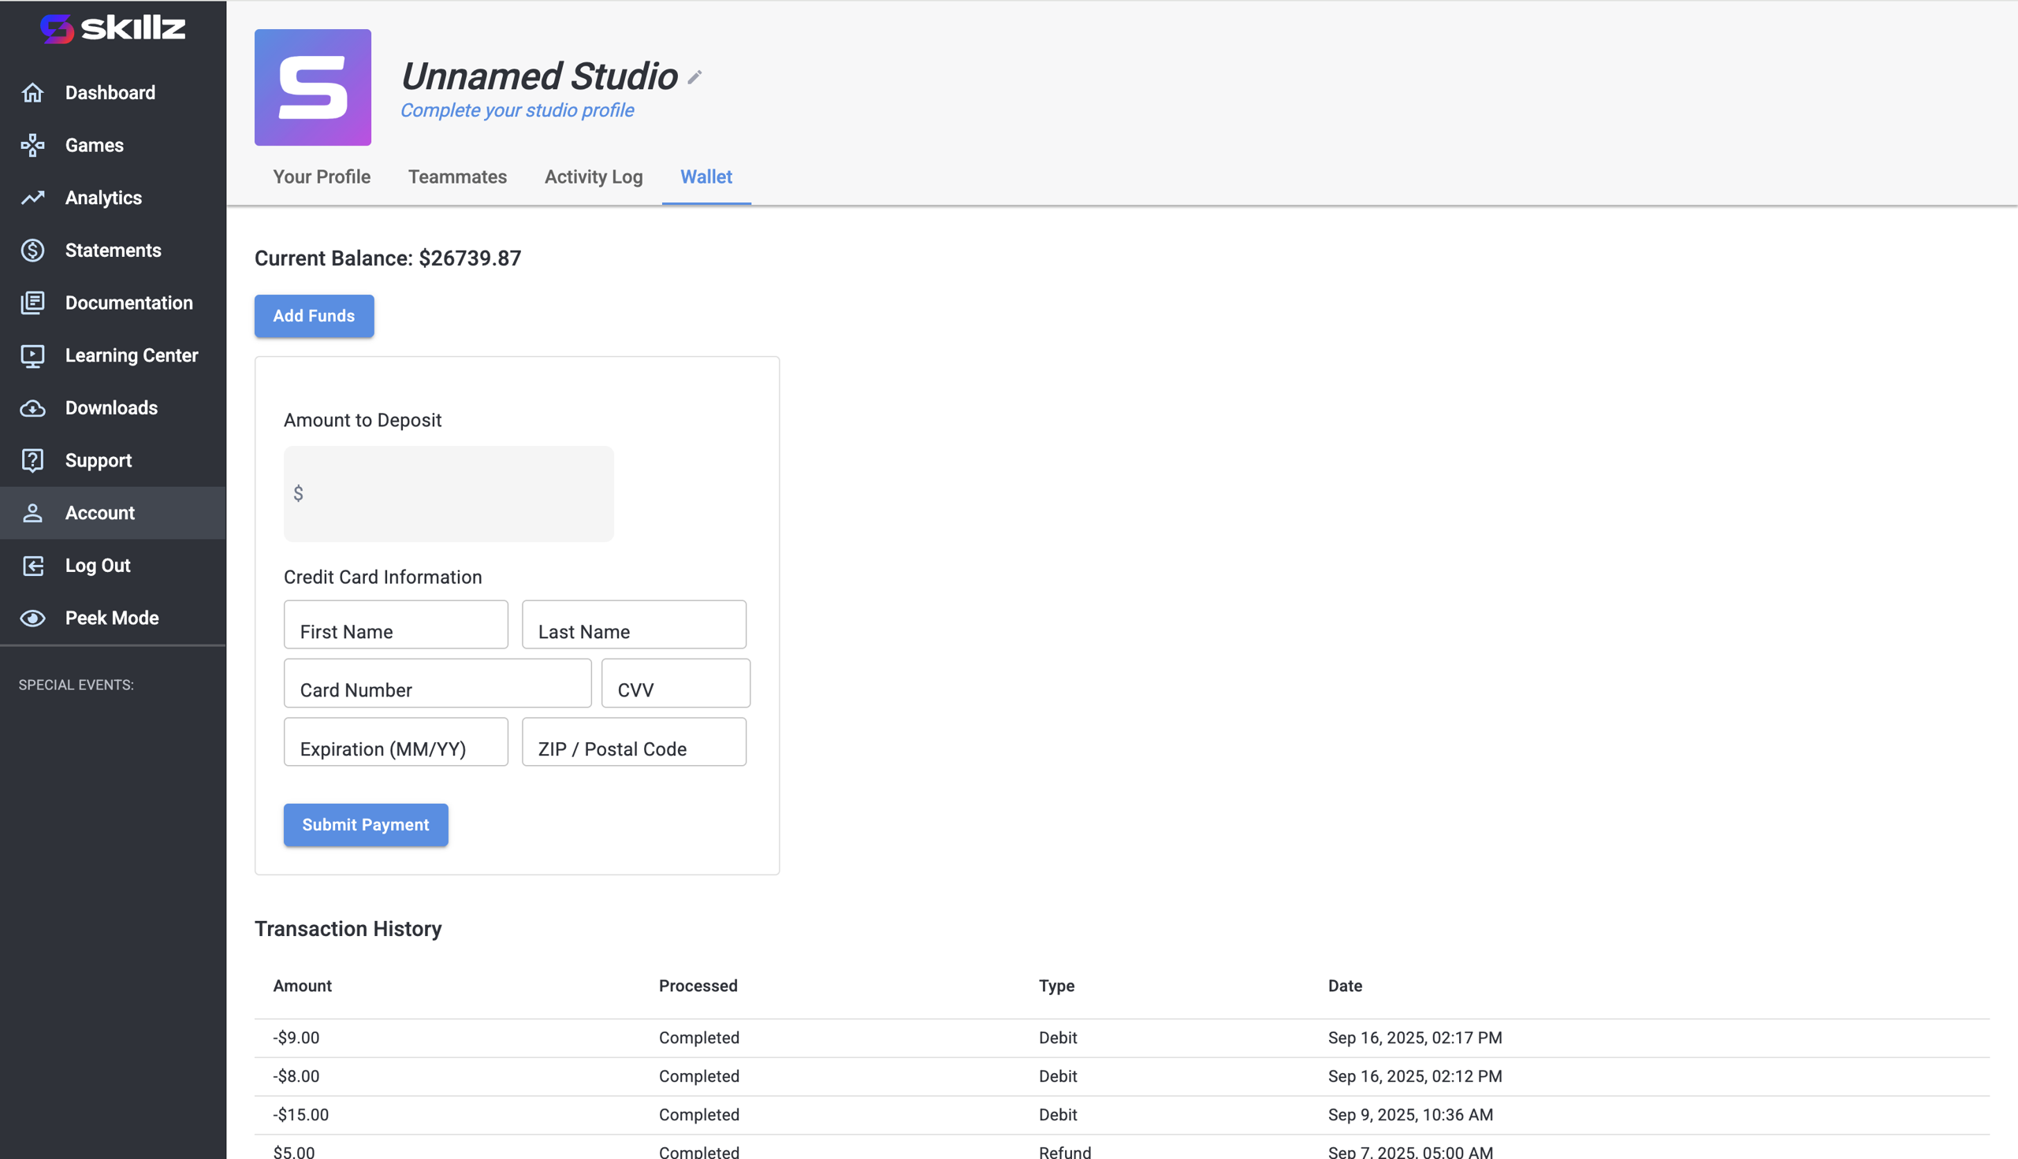
Task: Click the pencil icon beside Unnamed Studio
Action: (x=694, y=77)
